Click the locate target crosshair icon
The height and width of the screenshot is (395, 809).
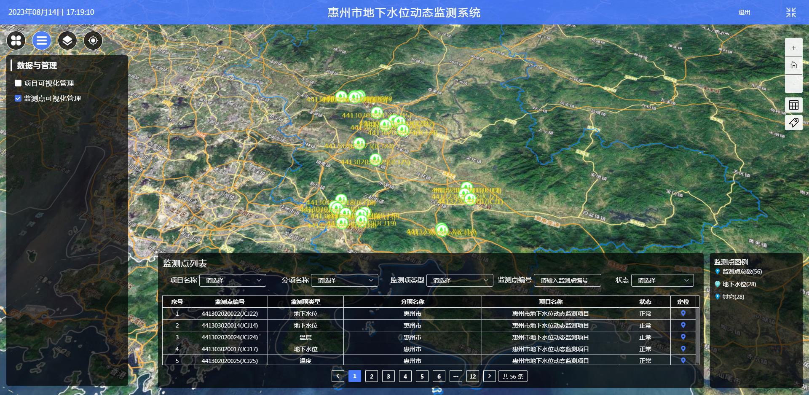tap(93, 40)
